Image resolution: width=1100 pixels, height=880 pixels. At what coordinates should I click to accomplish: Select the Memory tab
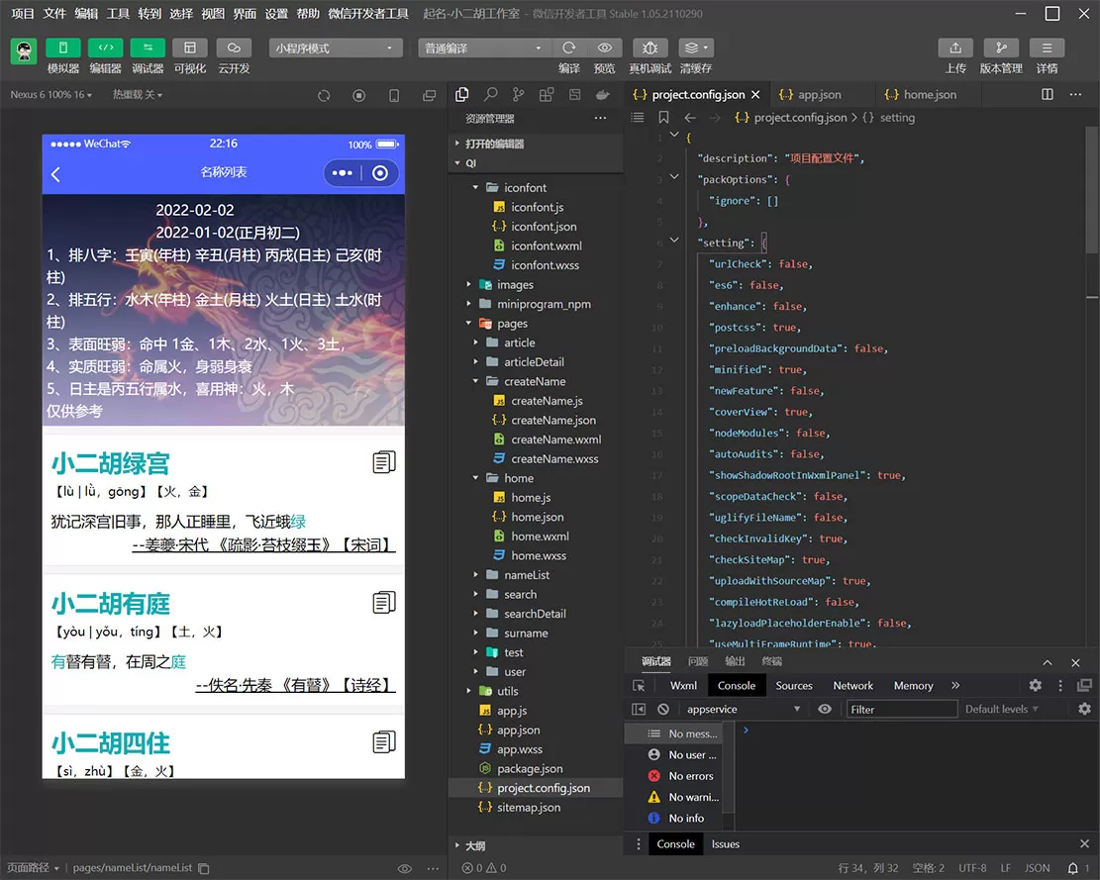coord(914,686)
